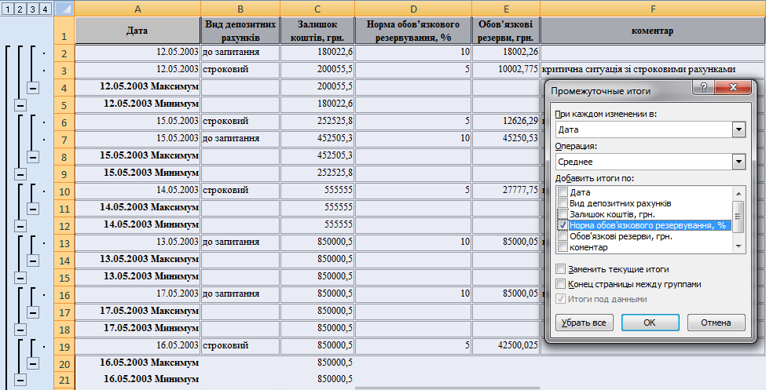Collapse the group ending at row 11
766x390 pixels.
[x=33, y=209]
